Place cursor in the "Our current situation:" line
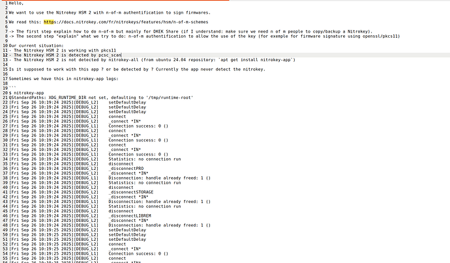This screenshot has width=450, height=263. coord(36,46)
